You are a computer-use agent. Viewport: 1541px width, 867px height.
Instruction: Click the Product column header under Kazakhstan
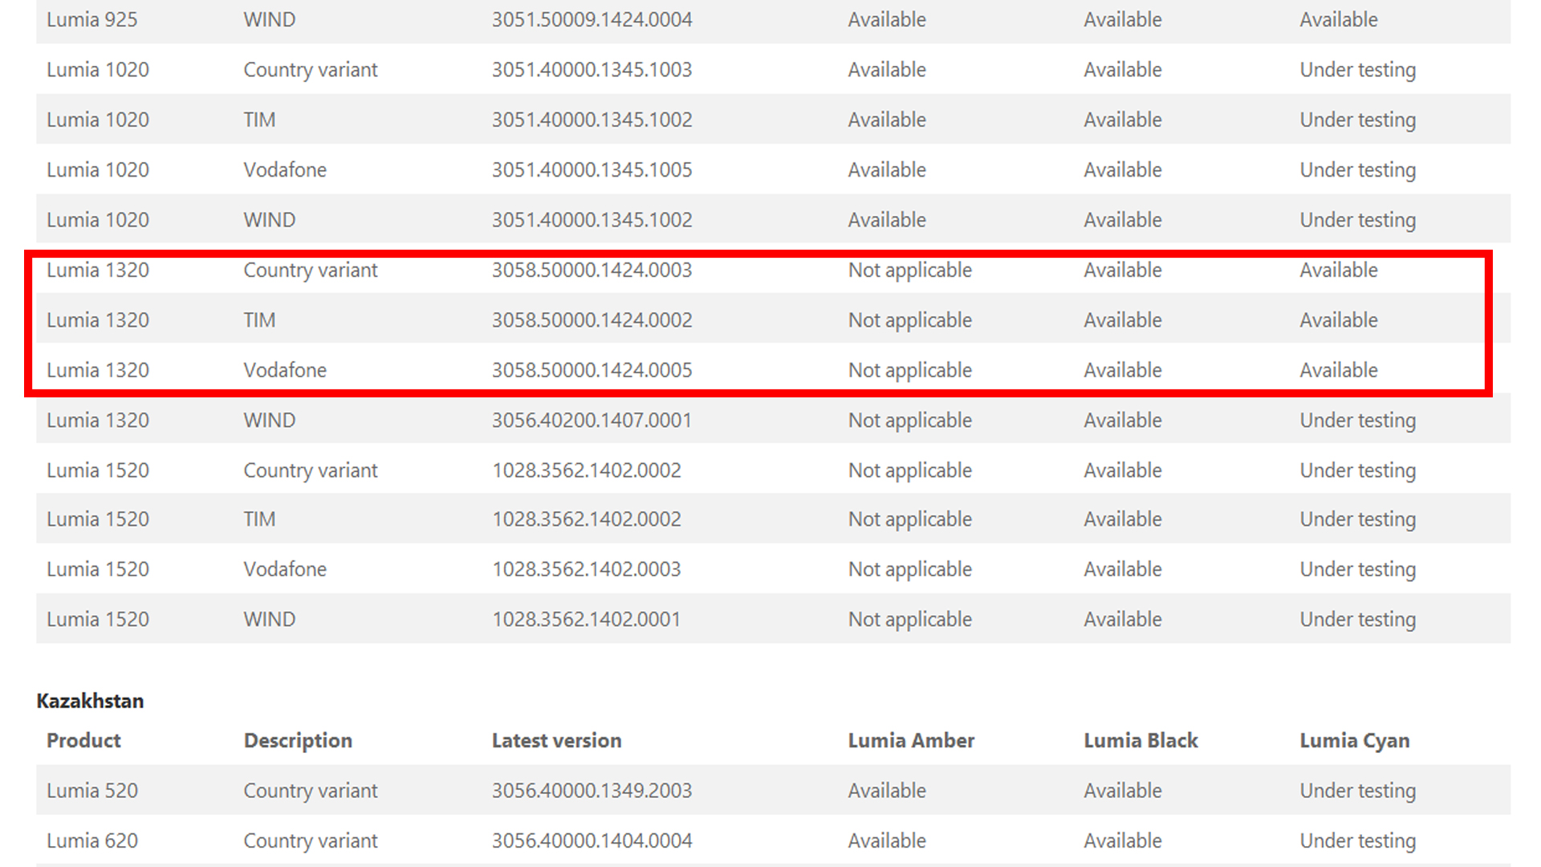tap(83, 740)
